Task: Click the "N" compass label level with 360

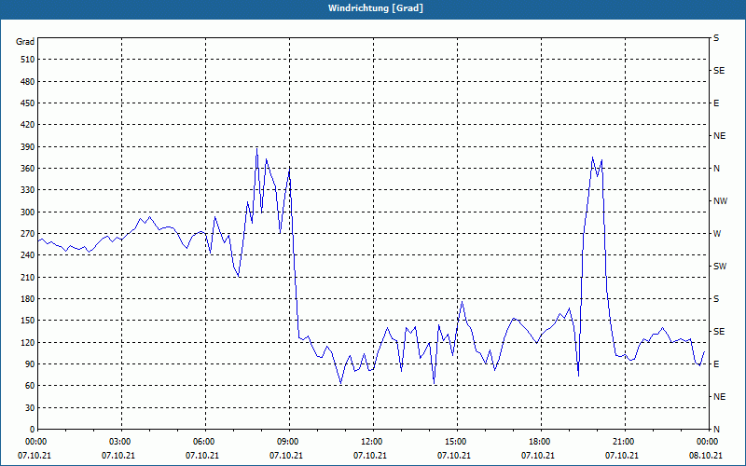Action: (716, 169)
